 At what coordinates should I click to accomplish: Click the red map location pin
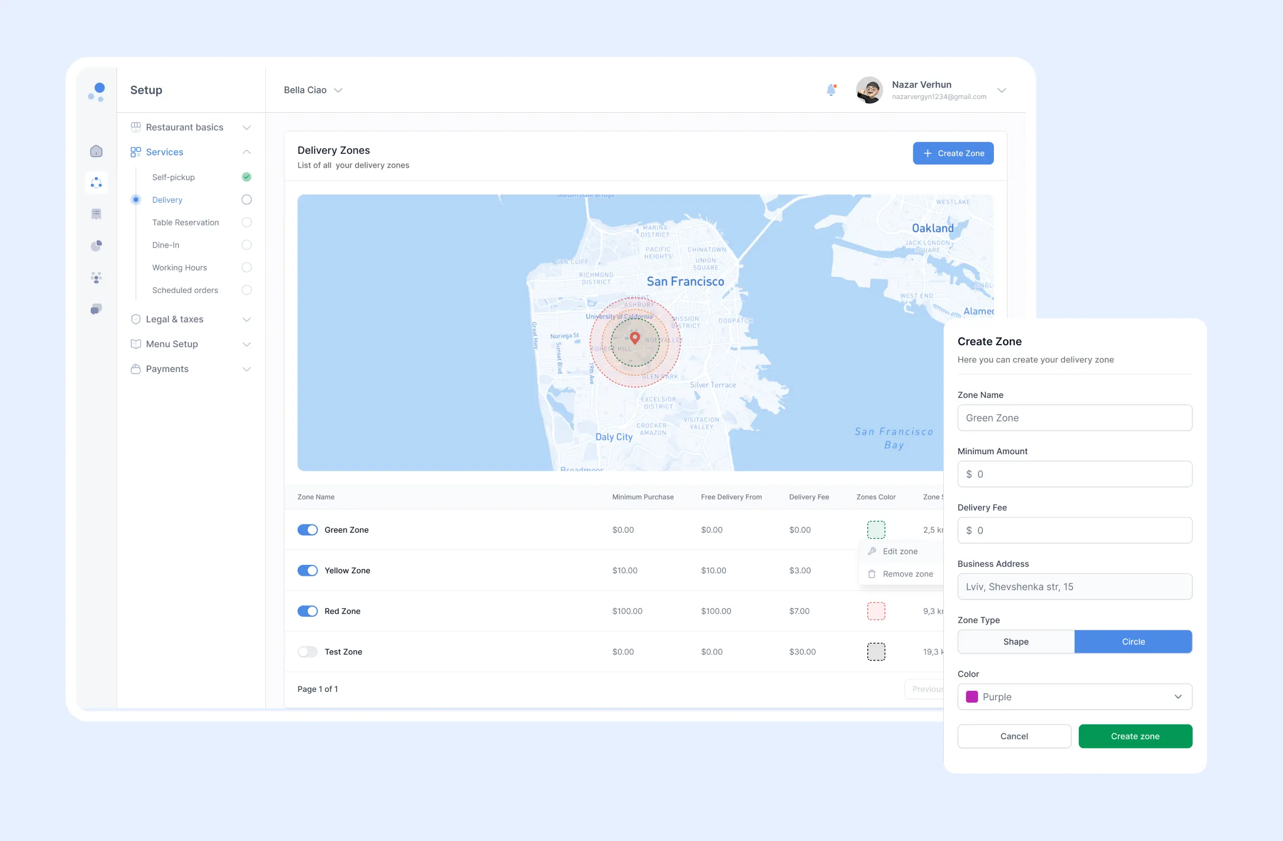coord(635,338)
